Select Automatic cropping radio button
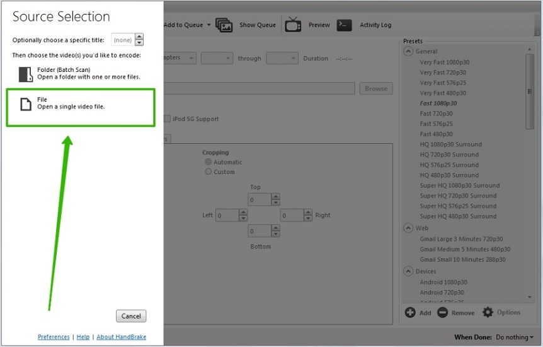 point(209,162)
